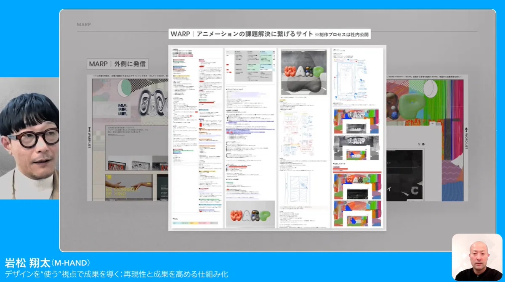Click the left speaker's webcam video

(29, 138)
